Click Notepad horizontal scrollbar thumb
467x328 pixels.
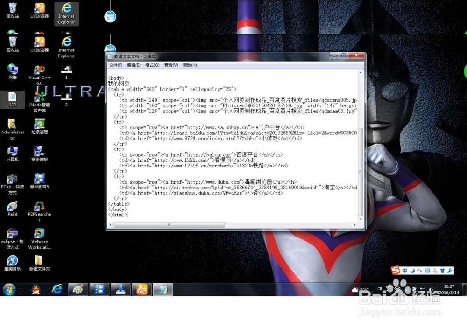point(169,225)
